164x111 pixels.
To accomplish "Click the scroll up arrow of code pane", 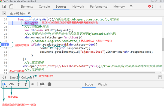I will (163, 18).
